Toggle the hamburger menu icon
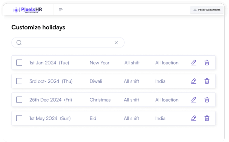This screenshot has height=142, width=229. (61, 10)
